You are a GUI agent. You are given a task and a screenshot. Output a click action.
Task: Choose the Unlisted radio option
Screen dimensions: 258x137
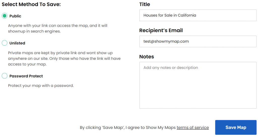[5, 43]
